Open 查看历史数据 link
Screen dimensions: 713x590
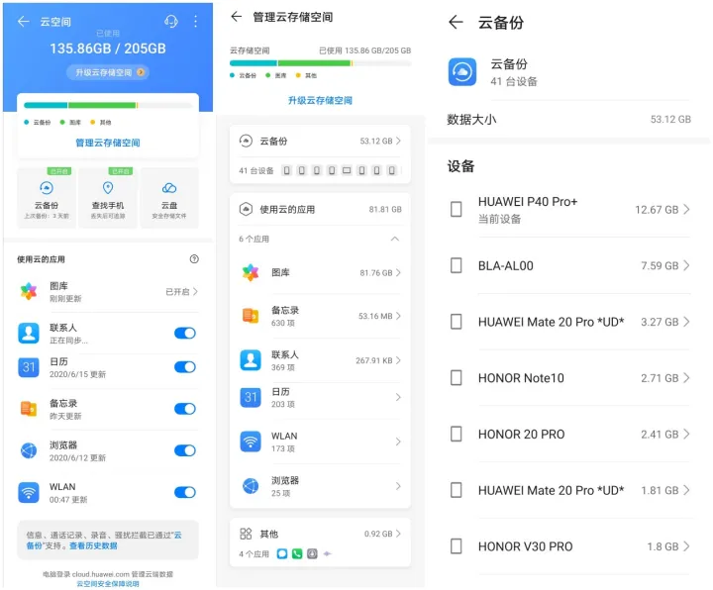click(x=93, y=545)
